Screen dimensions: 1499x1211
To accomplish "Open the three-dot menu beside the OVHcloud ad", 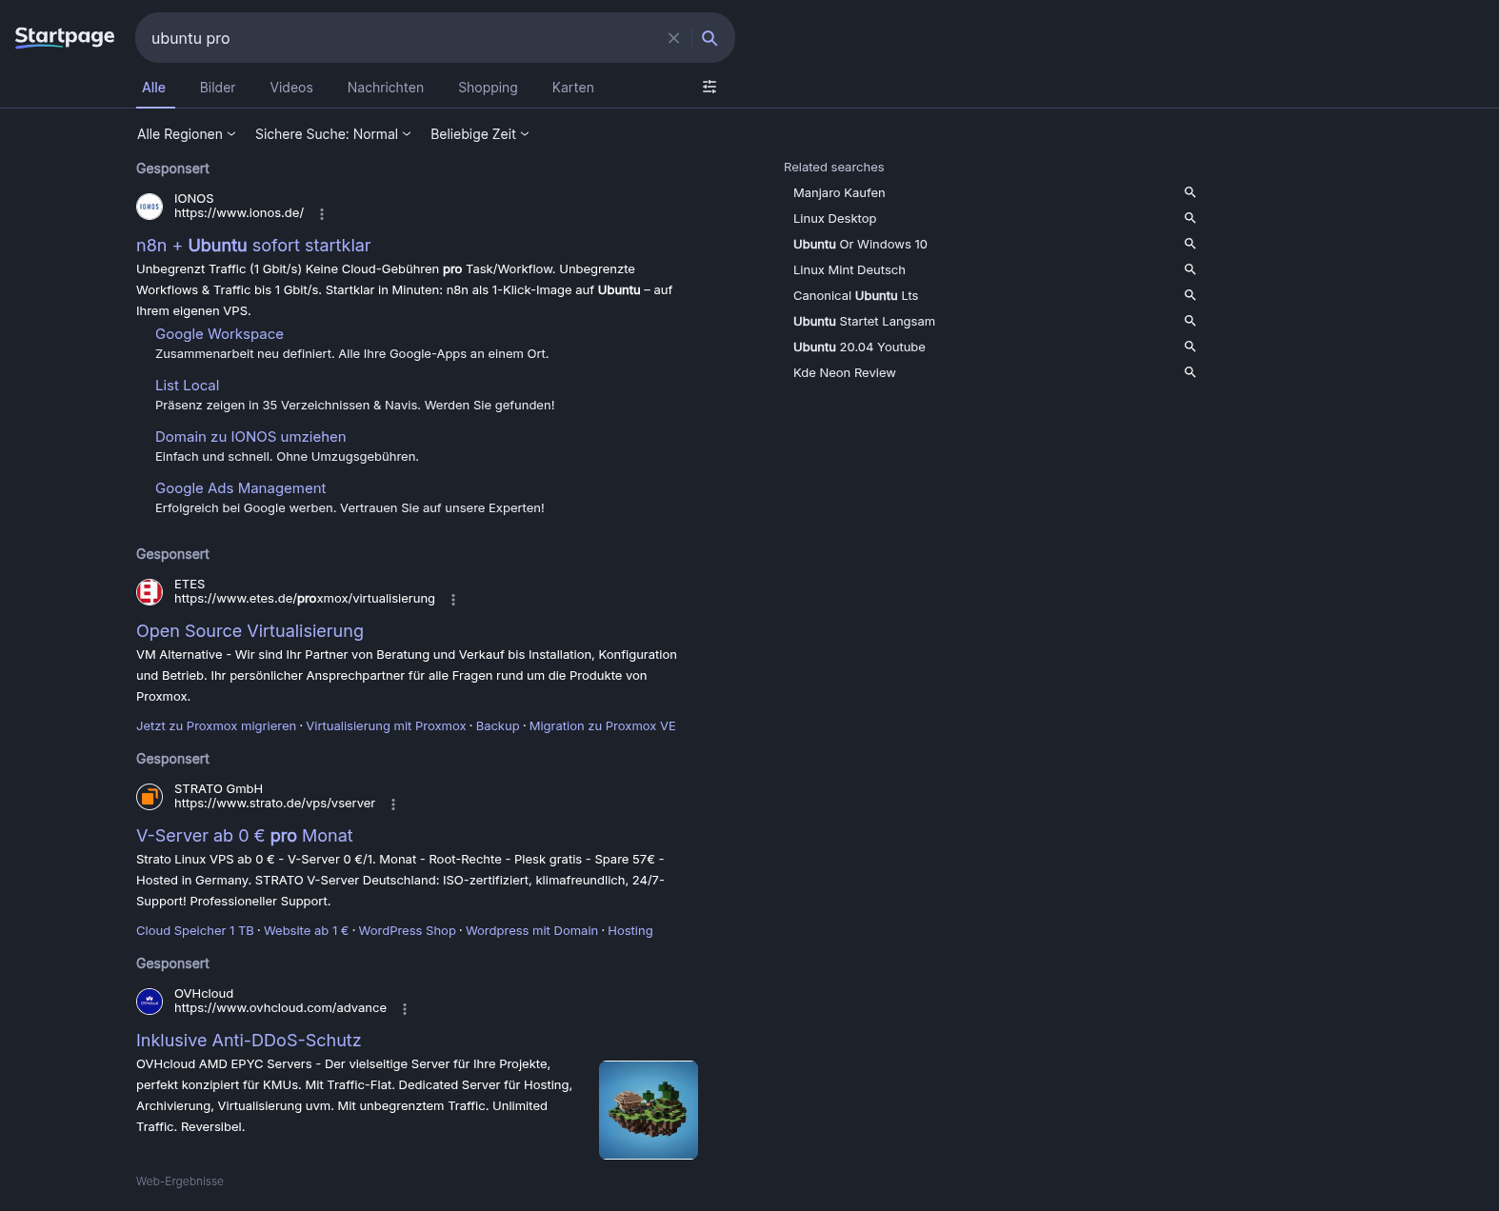I will [x=405, y=1009].
